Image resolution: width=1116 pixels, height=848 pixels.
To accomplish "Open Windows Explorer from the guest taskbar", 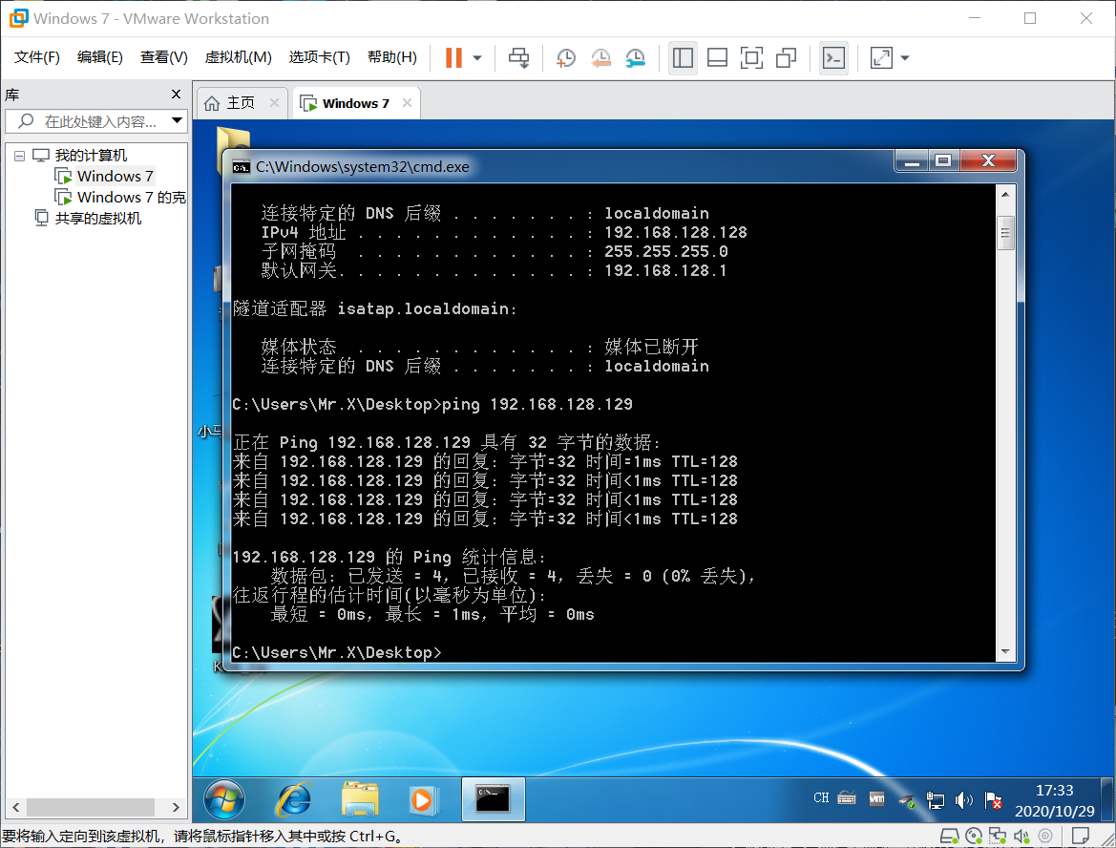I will (359, 799).
